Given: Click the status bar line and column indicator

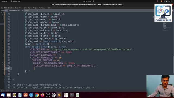Looking at the screenshot, I should pos(8,91).
